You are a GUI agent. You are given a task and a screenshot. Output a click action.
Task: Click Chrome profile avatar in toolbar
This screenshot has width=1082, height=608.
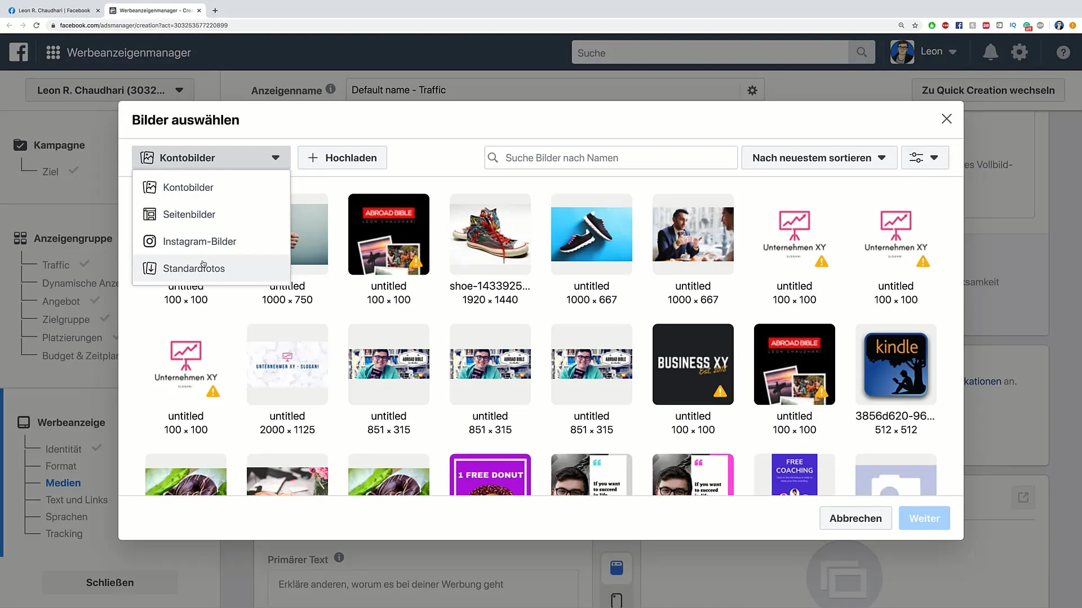[x=1059, y=25]
